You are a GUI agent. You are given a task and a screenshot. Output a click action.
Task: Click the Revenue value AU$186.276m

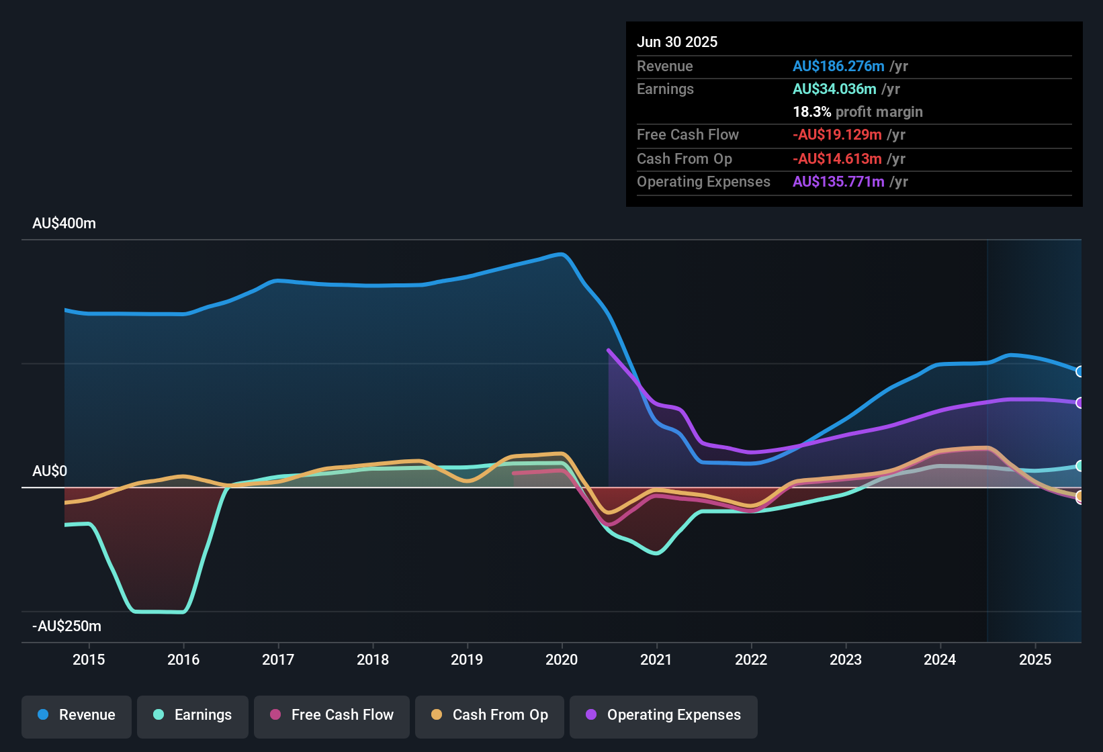click(x=838, y=66)
